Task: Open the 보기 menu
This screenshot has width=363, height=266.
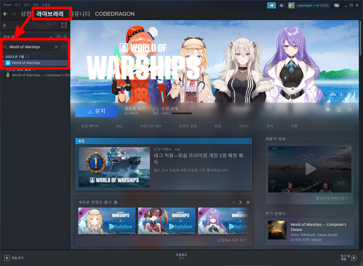Action: 18,5
